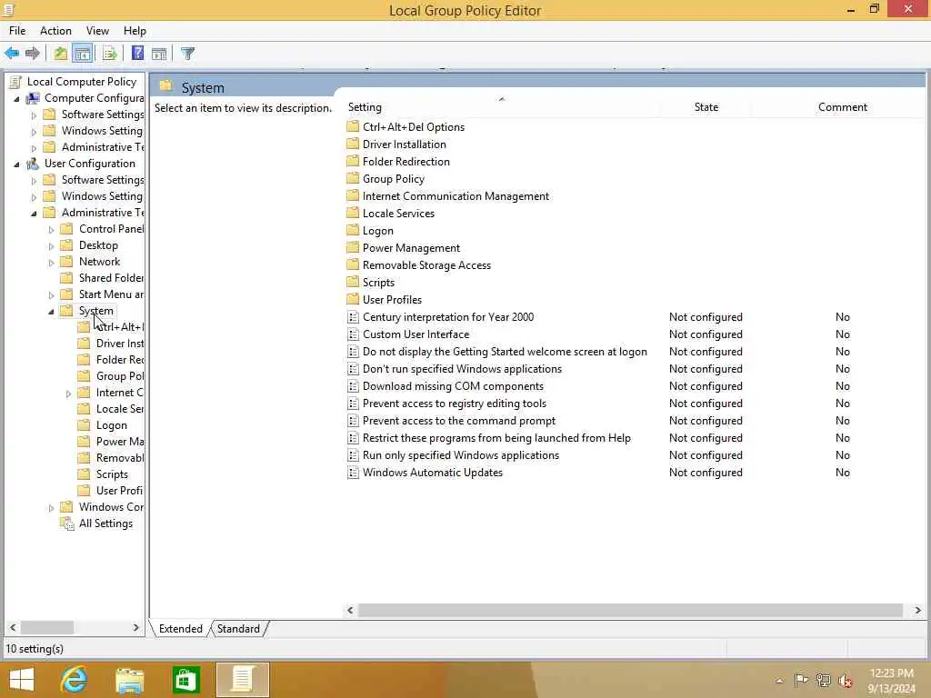Select the Scripts folder in tree
The width and height of the screenshot is (931, 698).
[x=112, y=474]
